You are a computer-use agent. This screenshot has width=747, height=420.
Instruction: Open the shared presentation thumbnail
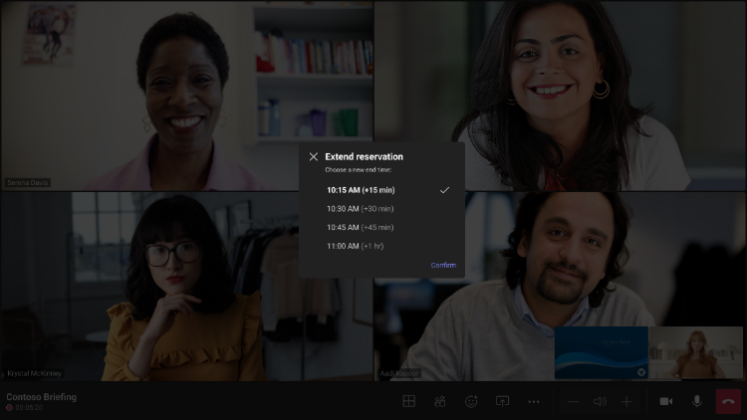pyautogui.click(x=602, y=353)
